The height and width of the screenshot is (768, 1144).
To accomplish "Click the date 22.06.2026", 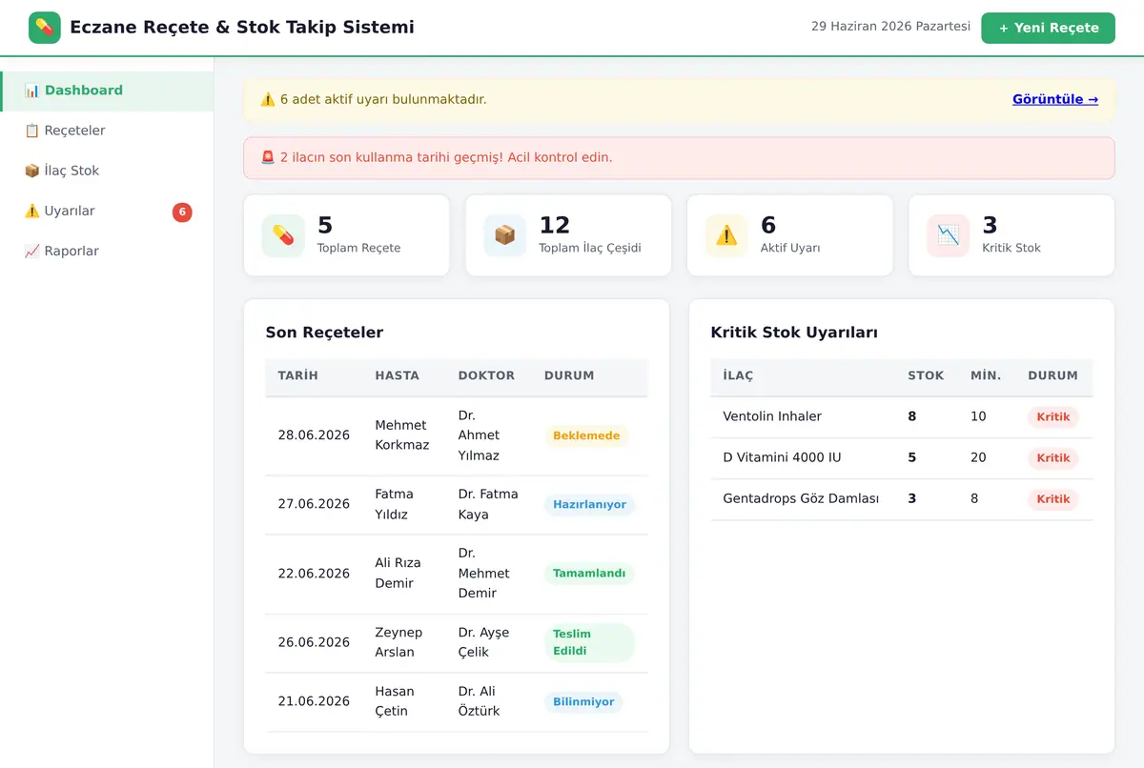I will tap(314, 574).
